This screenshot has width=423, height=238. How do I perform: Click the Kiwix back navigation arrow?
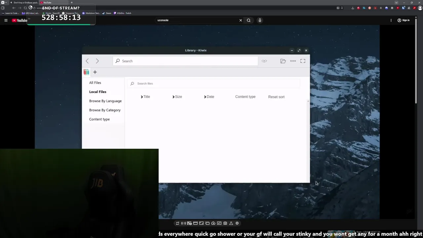[87, 61]
